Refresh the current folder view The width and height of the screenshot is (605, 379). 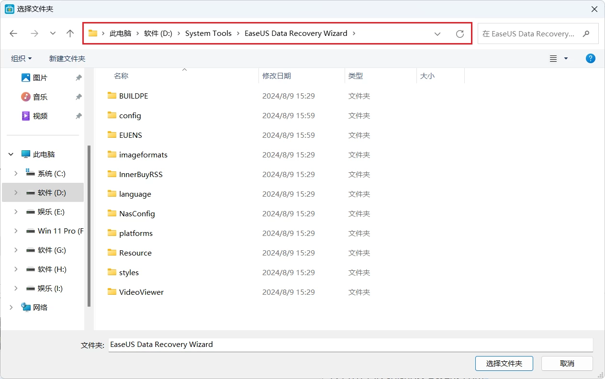click(x=460, y=33)
